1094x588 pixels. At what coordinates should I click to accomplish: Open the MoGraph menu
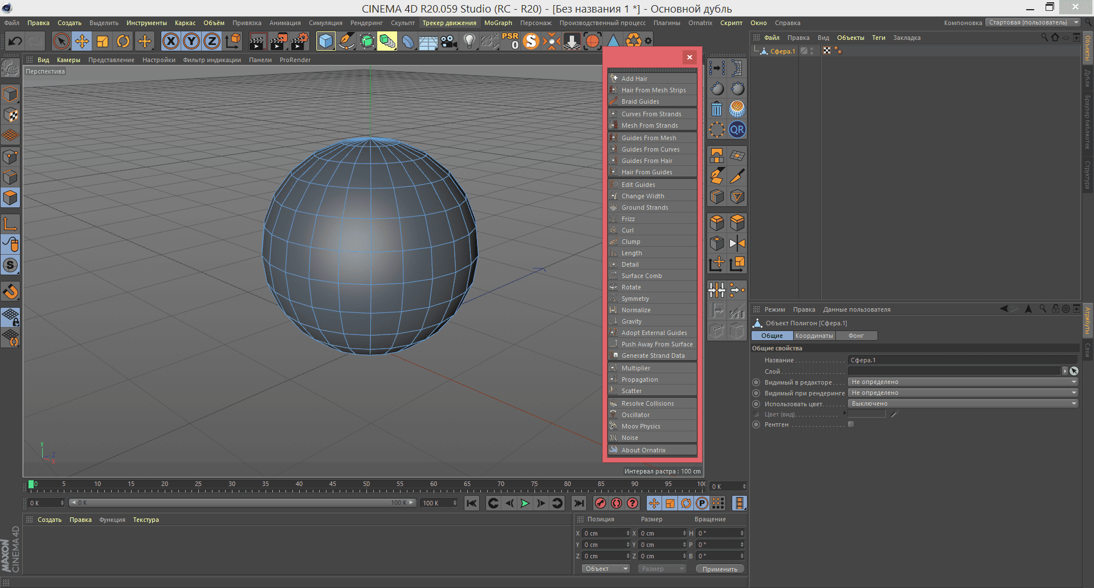point(498,23)
